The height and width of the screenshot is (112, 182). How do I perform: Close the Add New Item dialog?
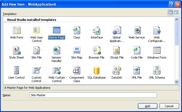[178, 4]
